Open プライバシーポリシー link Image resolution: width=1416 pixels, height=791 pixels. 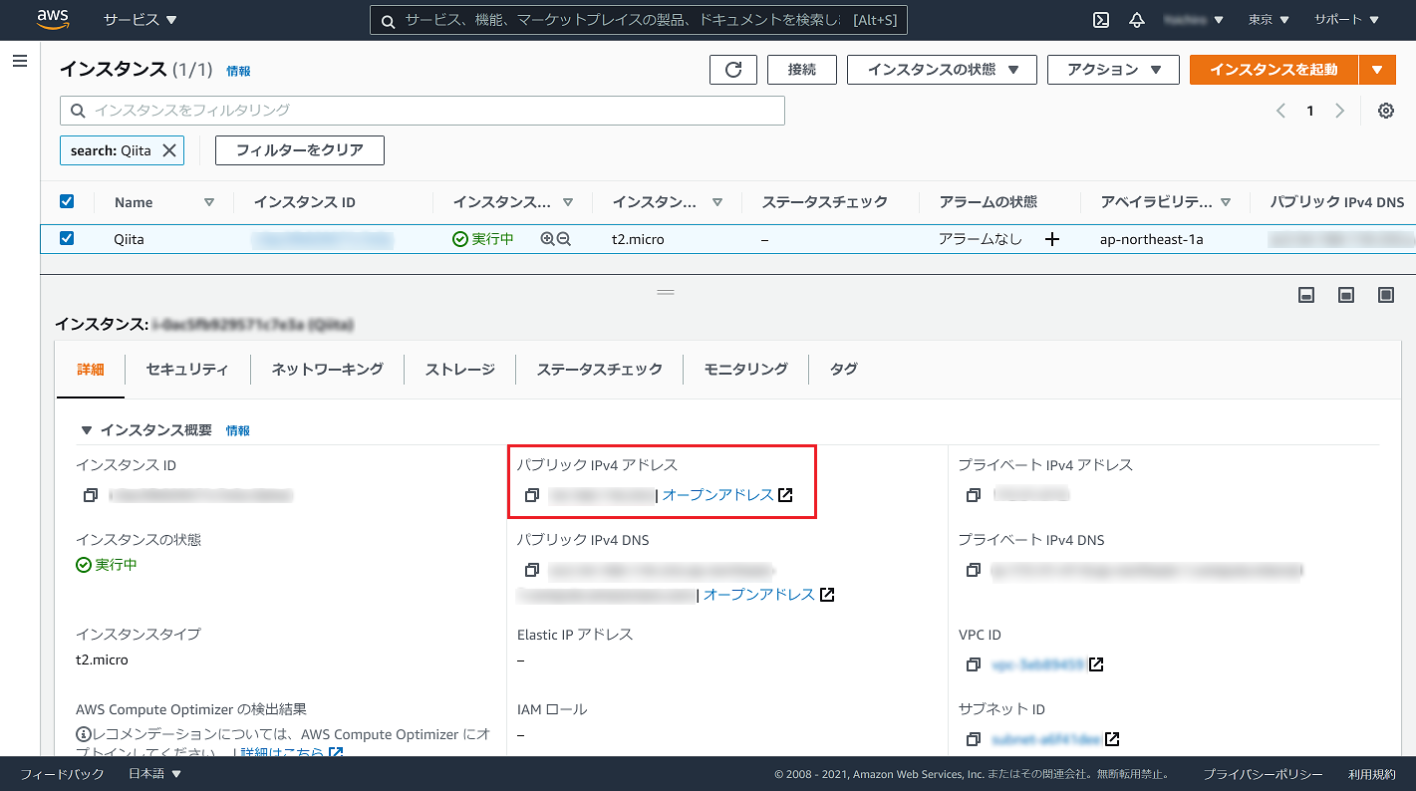point(1263,774)
